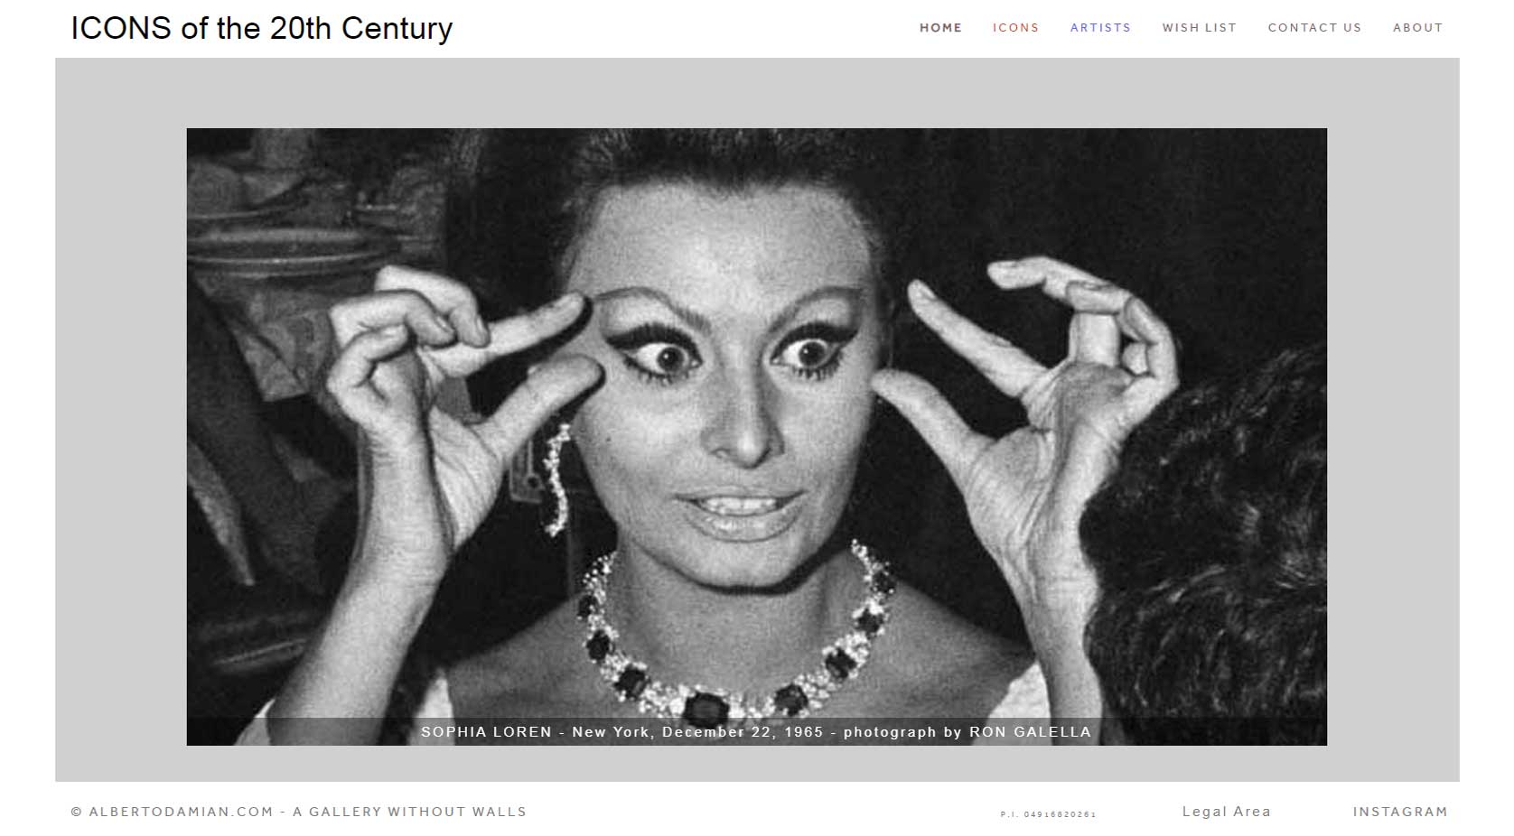Viewport: 1514px width, 836px height.
Task: Click the Sophia Loren photo caption bar
Action: click(756, 731)
